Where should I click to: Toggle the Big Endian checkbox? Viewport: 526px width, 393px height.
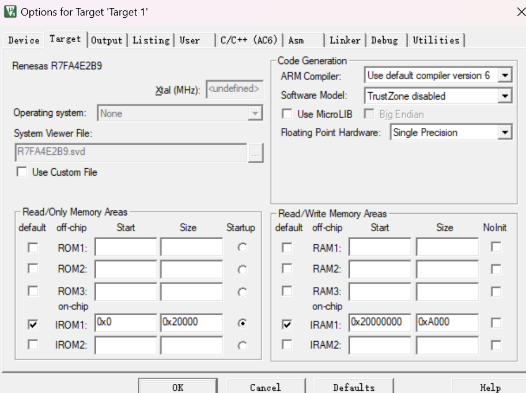tap(369, 114)
